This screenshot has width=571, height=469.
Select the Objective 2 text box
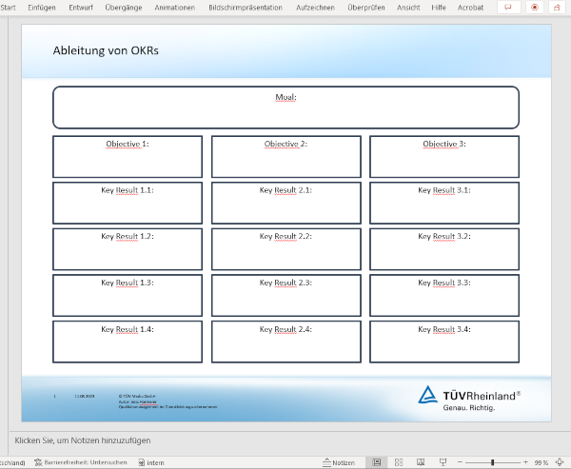point(285,157)
